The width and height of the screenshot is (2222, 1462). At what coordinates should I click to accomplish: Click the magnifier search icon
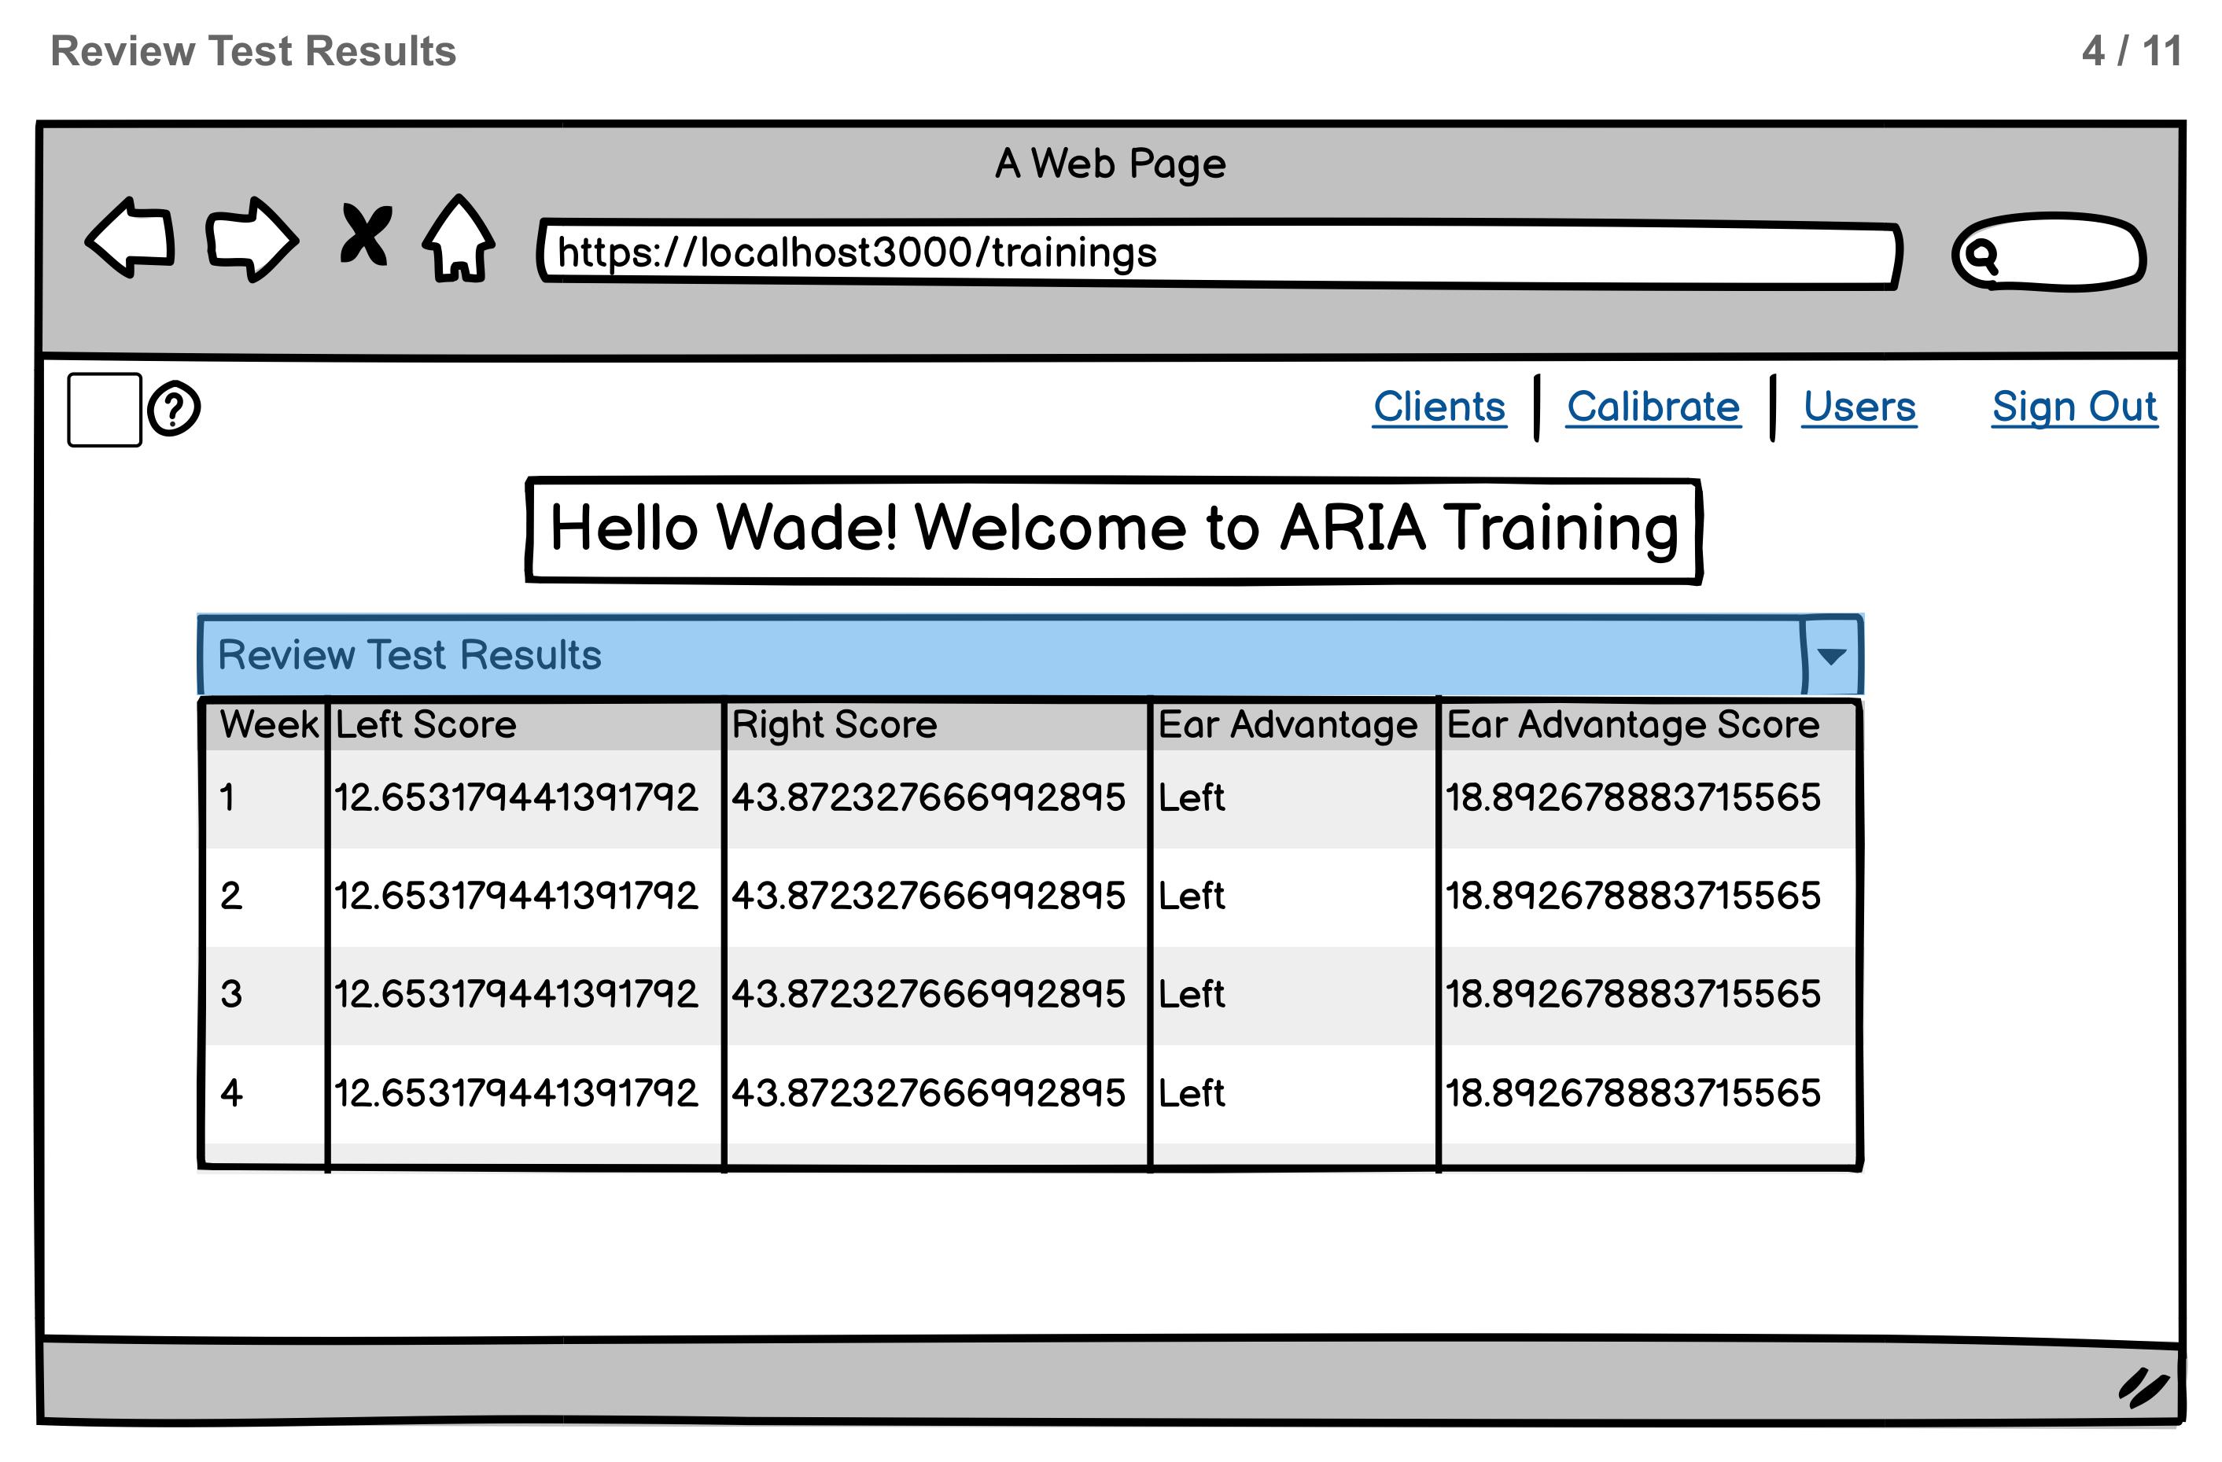1979,254
